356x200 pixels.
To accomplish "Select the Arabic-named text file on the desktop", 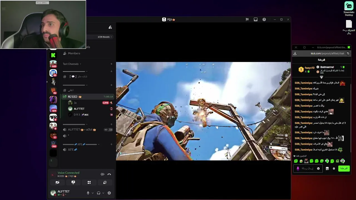I will (x=349, y=27).
